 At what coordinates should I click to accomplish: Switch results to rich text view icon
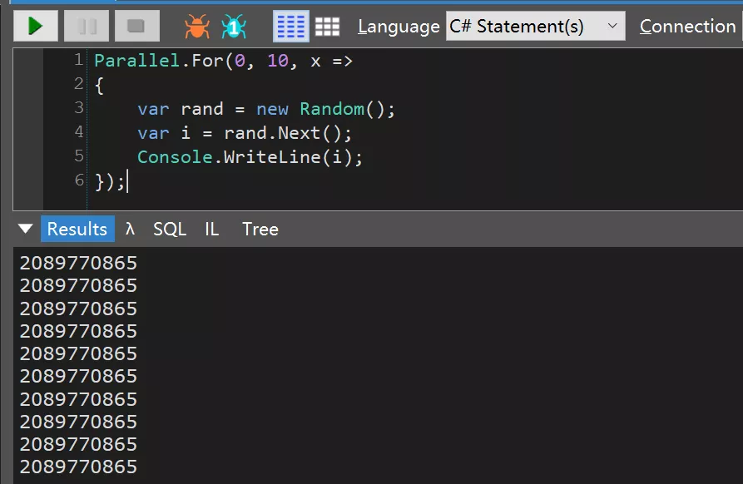pyautogui.click(x=290, y=27)
